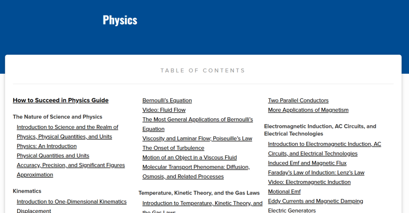Open the Motional Emf section
409x213 pixels.
pyautogui.click(x=284, y=192)
